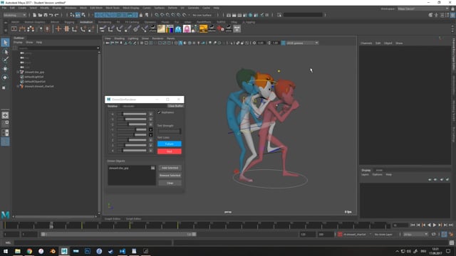Click the four-pane layout icon

pos(5,124)
